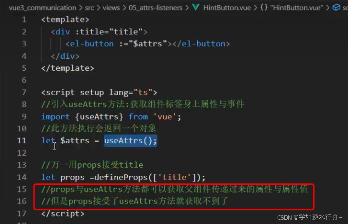This screenshot has height=224, width=348.
Task: Click the let keyword on line 11
Action: click(x=48, y=140)
